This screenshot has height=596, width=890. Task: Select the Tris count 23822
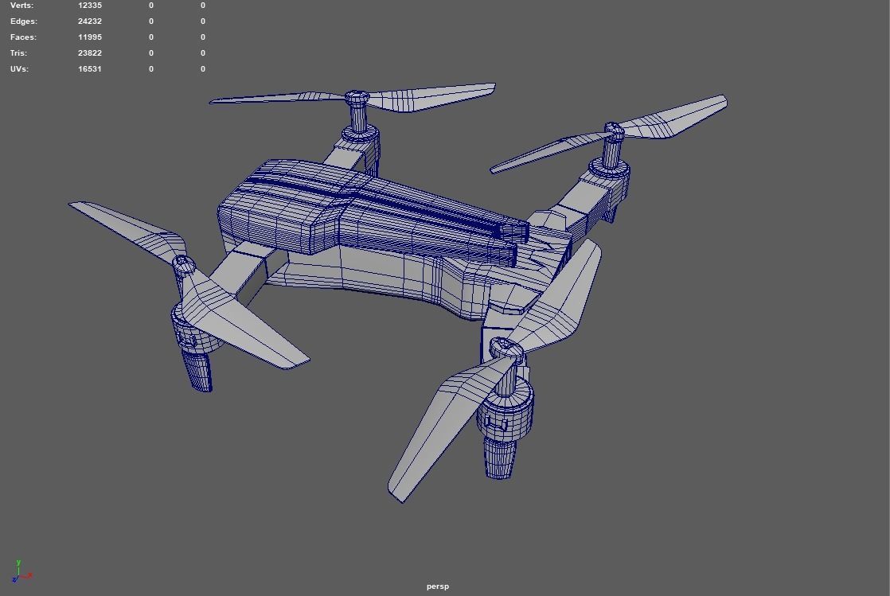pyautogui.click(x=90, y=53)
